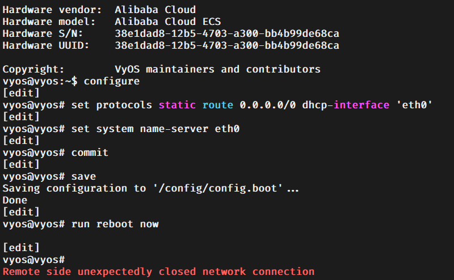The width and height of the screenshot is (454, 280).
Task: Click the 'Hardware vendor:' label
Action: 52,10
